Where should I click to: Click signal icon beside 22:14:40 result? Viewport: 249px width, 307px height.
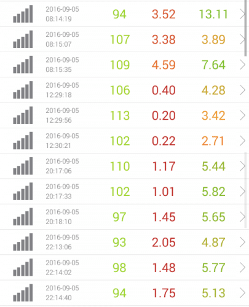(23, 293)
